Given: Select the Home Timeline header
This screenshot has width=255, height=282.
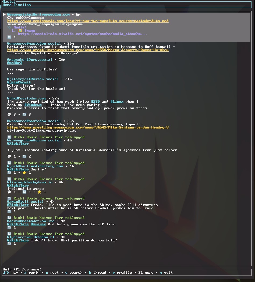Looking at the screenshot, I should [x=17, y=5].
